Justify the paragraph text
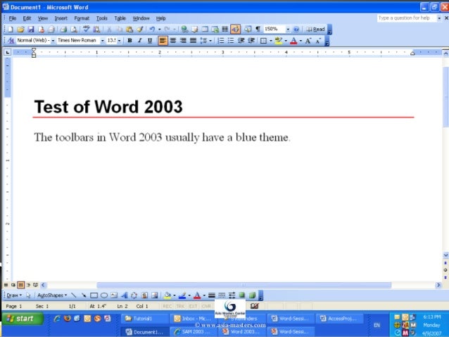This screenshot has width=449, height=337. click(x=194, y=41)
